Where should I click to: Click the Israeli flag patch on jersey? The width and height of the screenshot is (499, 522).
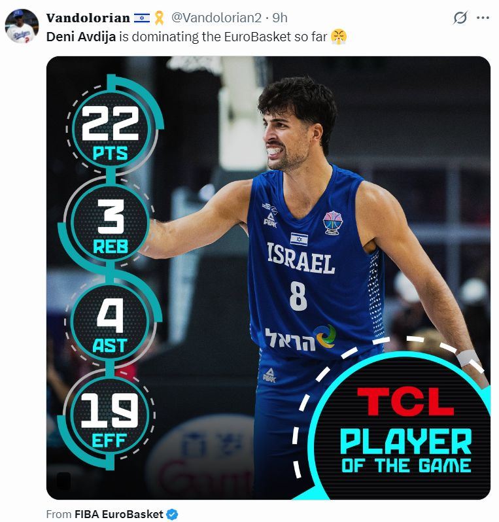(x=299, y=239)
